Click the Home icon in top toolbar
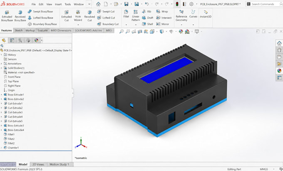The height and width of the screenshot is (171, 283). [98, 4]
